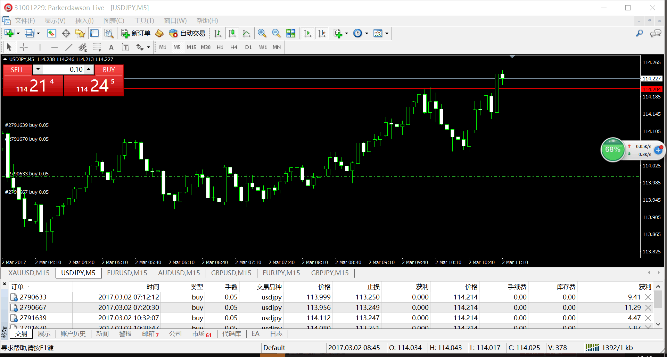Close the terminal panel
The width and height of the screenshot is (667, 357).
tap(5, 284)
